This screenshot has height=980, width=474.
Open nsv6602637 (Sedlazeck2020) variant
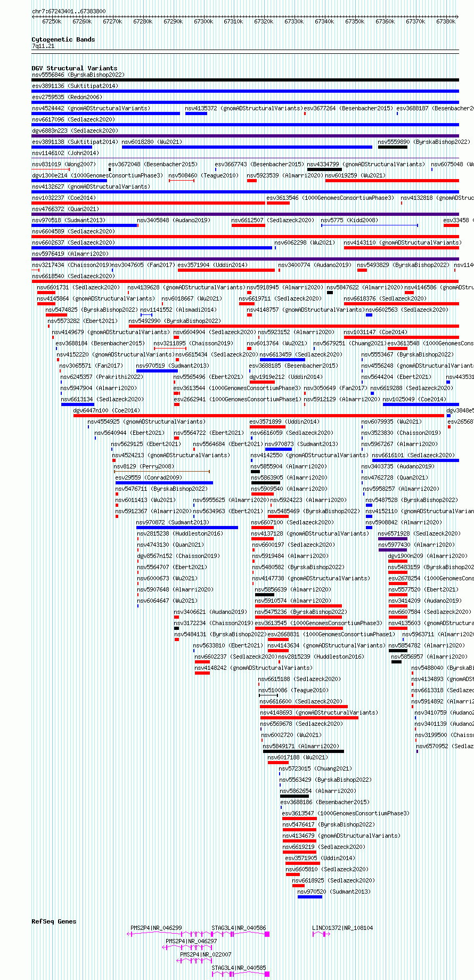pyautogui.click(x=73, y=242)
